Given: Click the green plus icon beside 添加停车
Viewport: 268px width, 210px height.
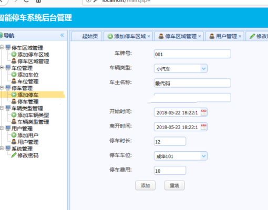Looking at the screenshot, I should pos(14,94).
